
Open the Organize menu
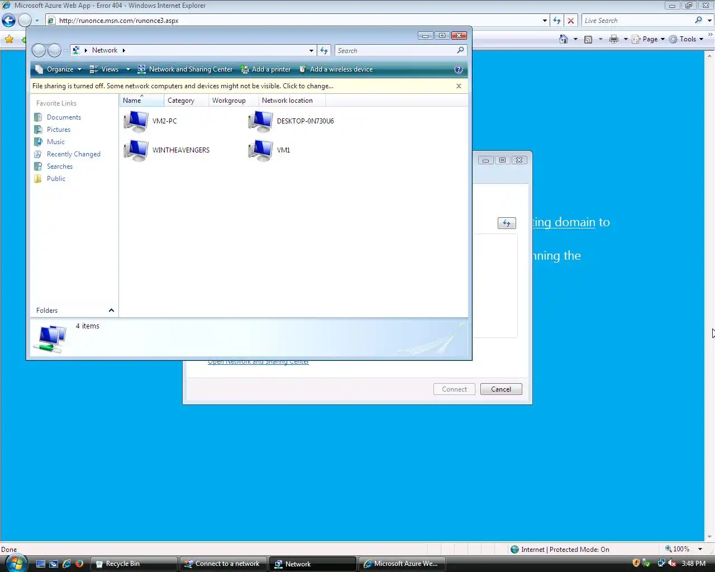point(58,69)
